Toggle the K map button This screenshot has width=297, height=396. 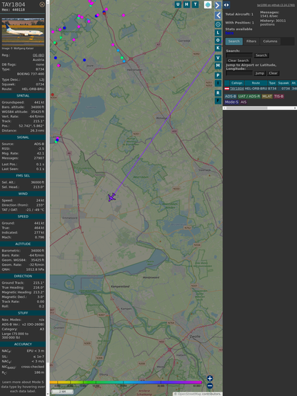[x=218, y=48]
